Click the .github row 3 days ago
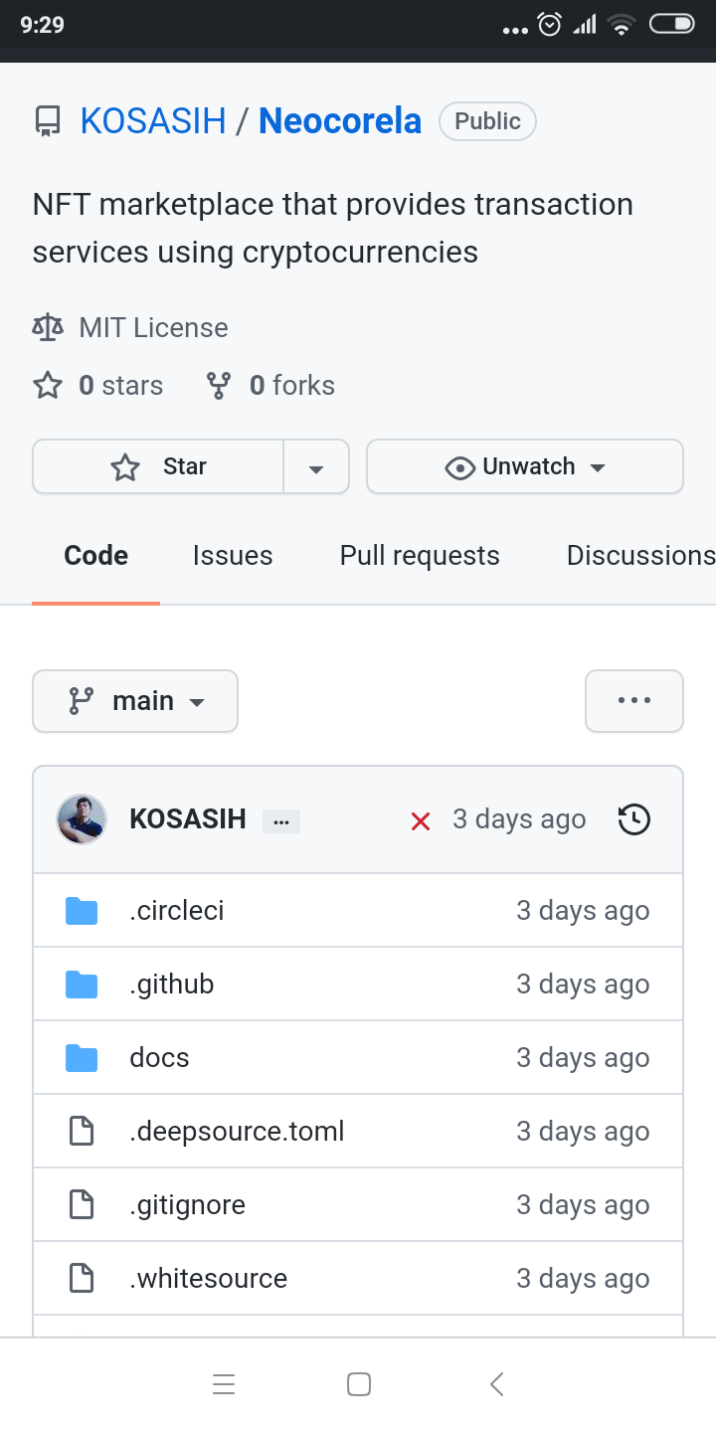Image resolution: width=716 pixels, height=1432 pixels. (583, 984)
